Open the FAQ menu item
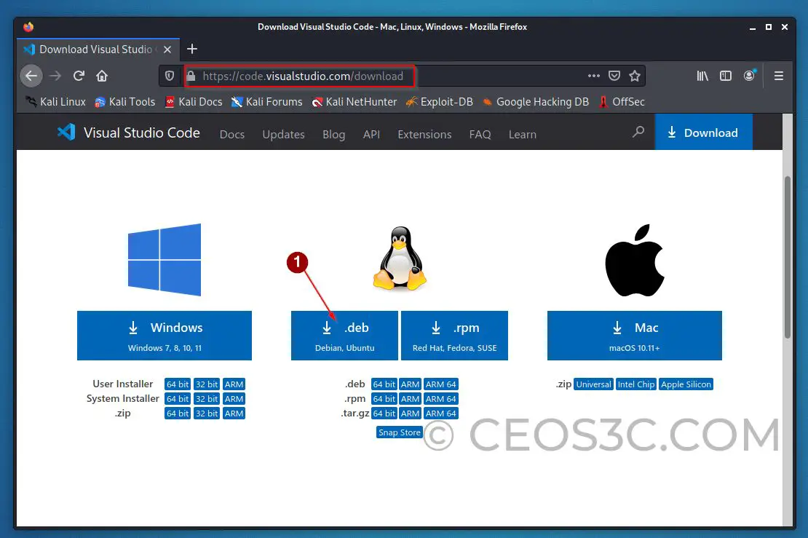 point(480,135)
